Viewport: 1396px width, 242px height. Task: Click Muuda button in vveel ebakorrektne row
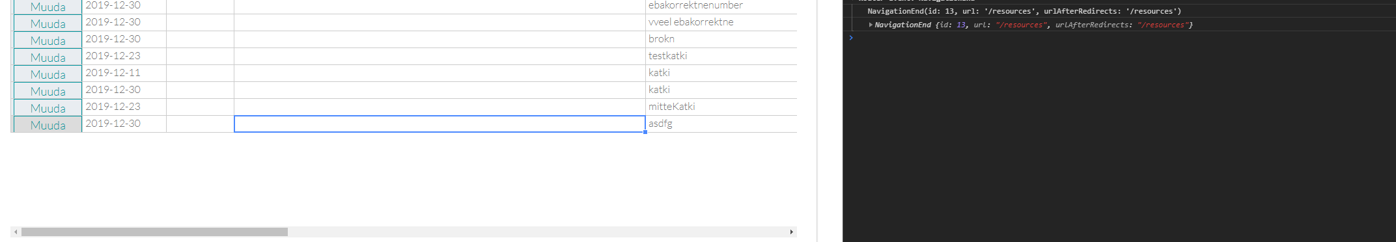coord(48,23)
